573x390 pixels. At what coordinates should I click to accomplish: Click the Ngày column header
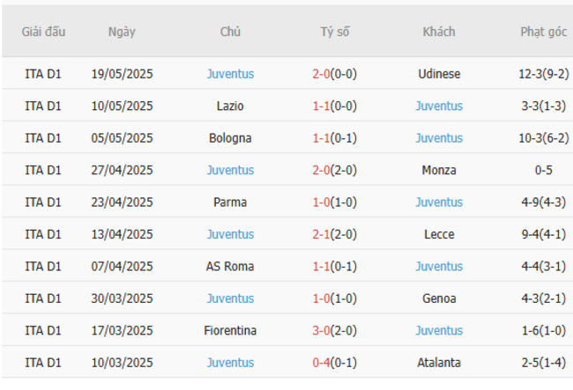[122, 32]
